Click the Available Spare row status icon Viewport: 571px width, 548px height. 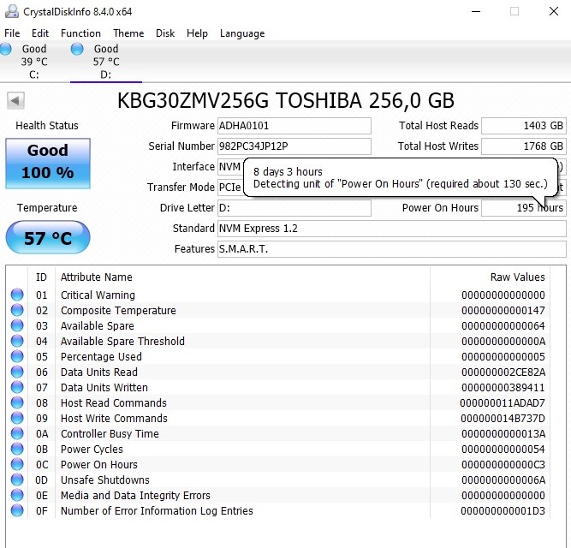coord(17,325)
